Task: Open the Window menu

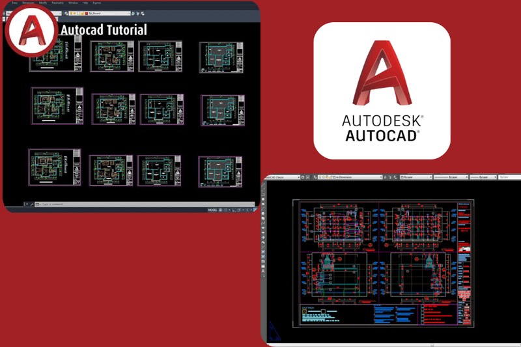Action: [x=73, y=3]
